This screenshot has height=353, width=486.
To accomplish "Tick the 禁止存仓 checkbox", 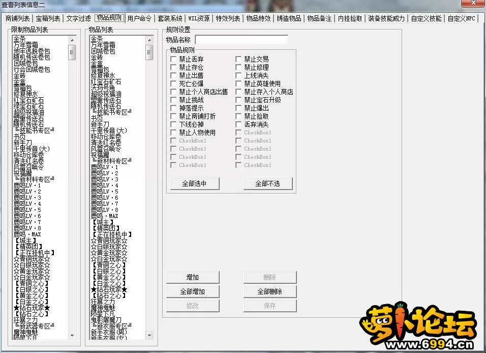I will 173,67.
